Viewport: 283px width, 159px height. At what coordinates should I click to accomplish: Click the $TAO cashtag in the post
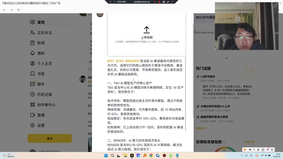pos(120,61)
